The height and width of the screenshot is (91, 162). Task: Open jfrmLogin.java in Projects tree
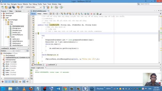16,28
